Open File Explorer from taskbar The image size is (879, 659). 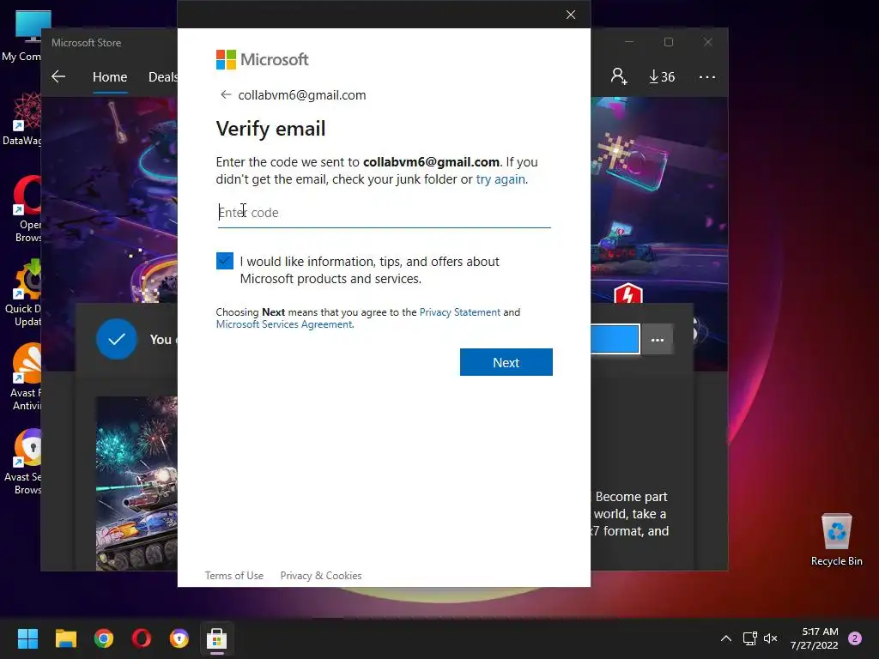pos(65,638)
